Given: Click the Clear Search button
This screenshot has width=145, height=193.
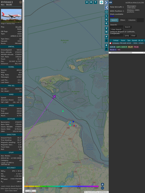Looking at the screenshot, I should 116,29.
